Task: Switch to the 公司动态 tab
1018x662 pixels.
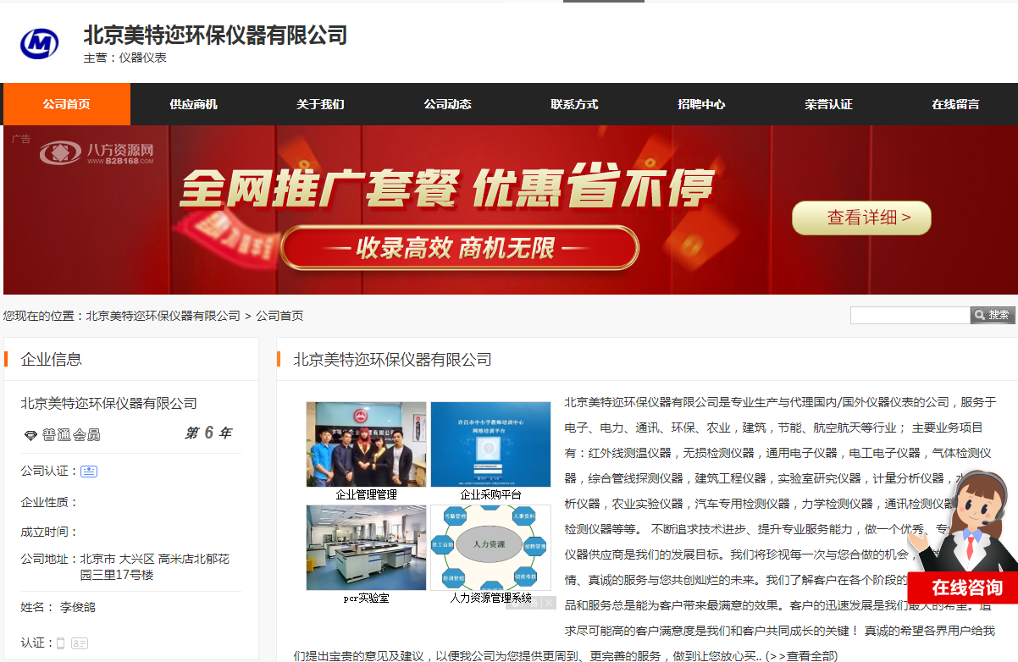Action: [x=448, y=104]
